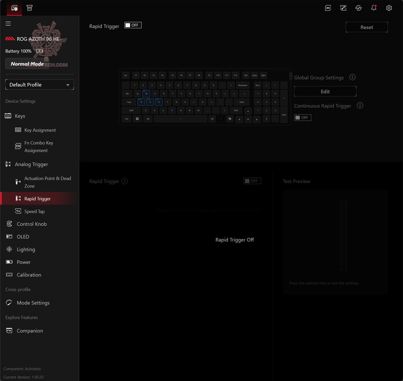The height and width of the screenshot is (381, 403).
Task: Click the battery charging icon
Action: point(40,51)
